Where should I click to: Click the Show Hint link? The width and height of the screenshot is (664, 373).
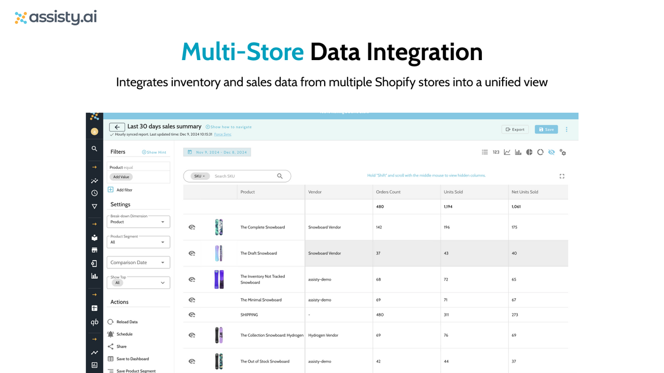154,152
